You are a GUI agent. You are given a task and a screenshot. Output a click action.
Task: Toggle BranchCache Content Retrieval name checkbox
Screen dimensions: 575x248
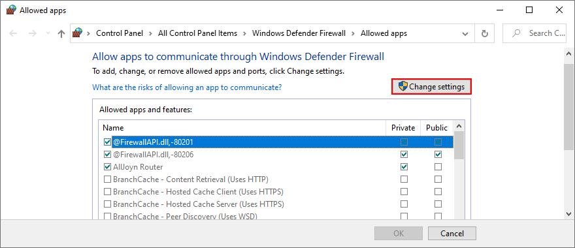coord(107,179)
